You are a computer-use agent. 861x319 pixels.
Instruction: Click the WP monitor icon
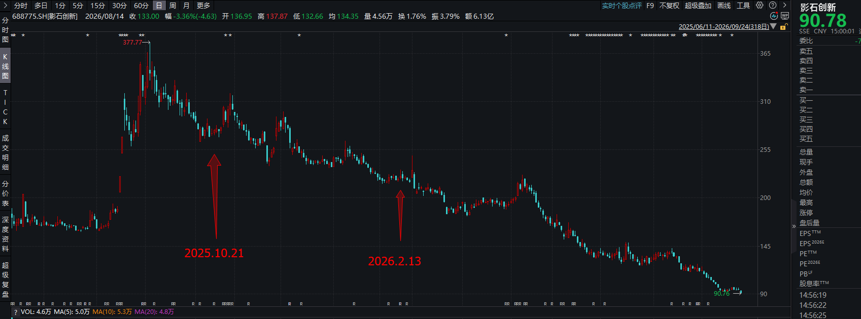(x=785, y=16)
